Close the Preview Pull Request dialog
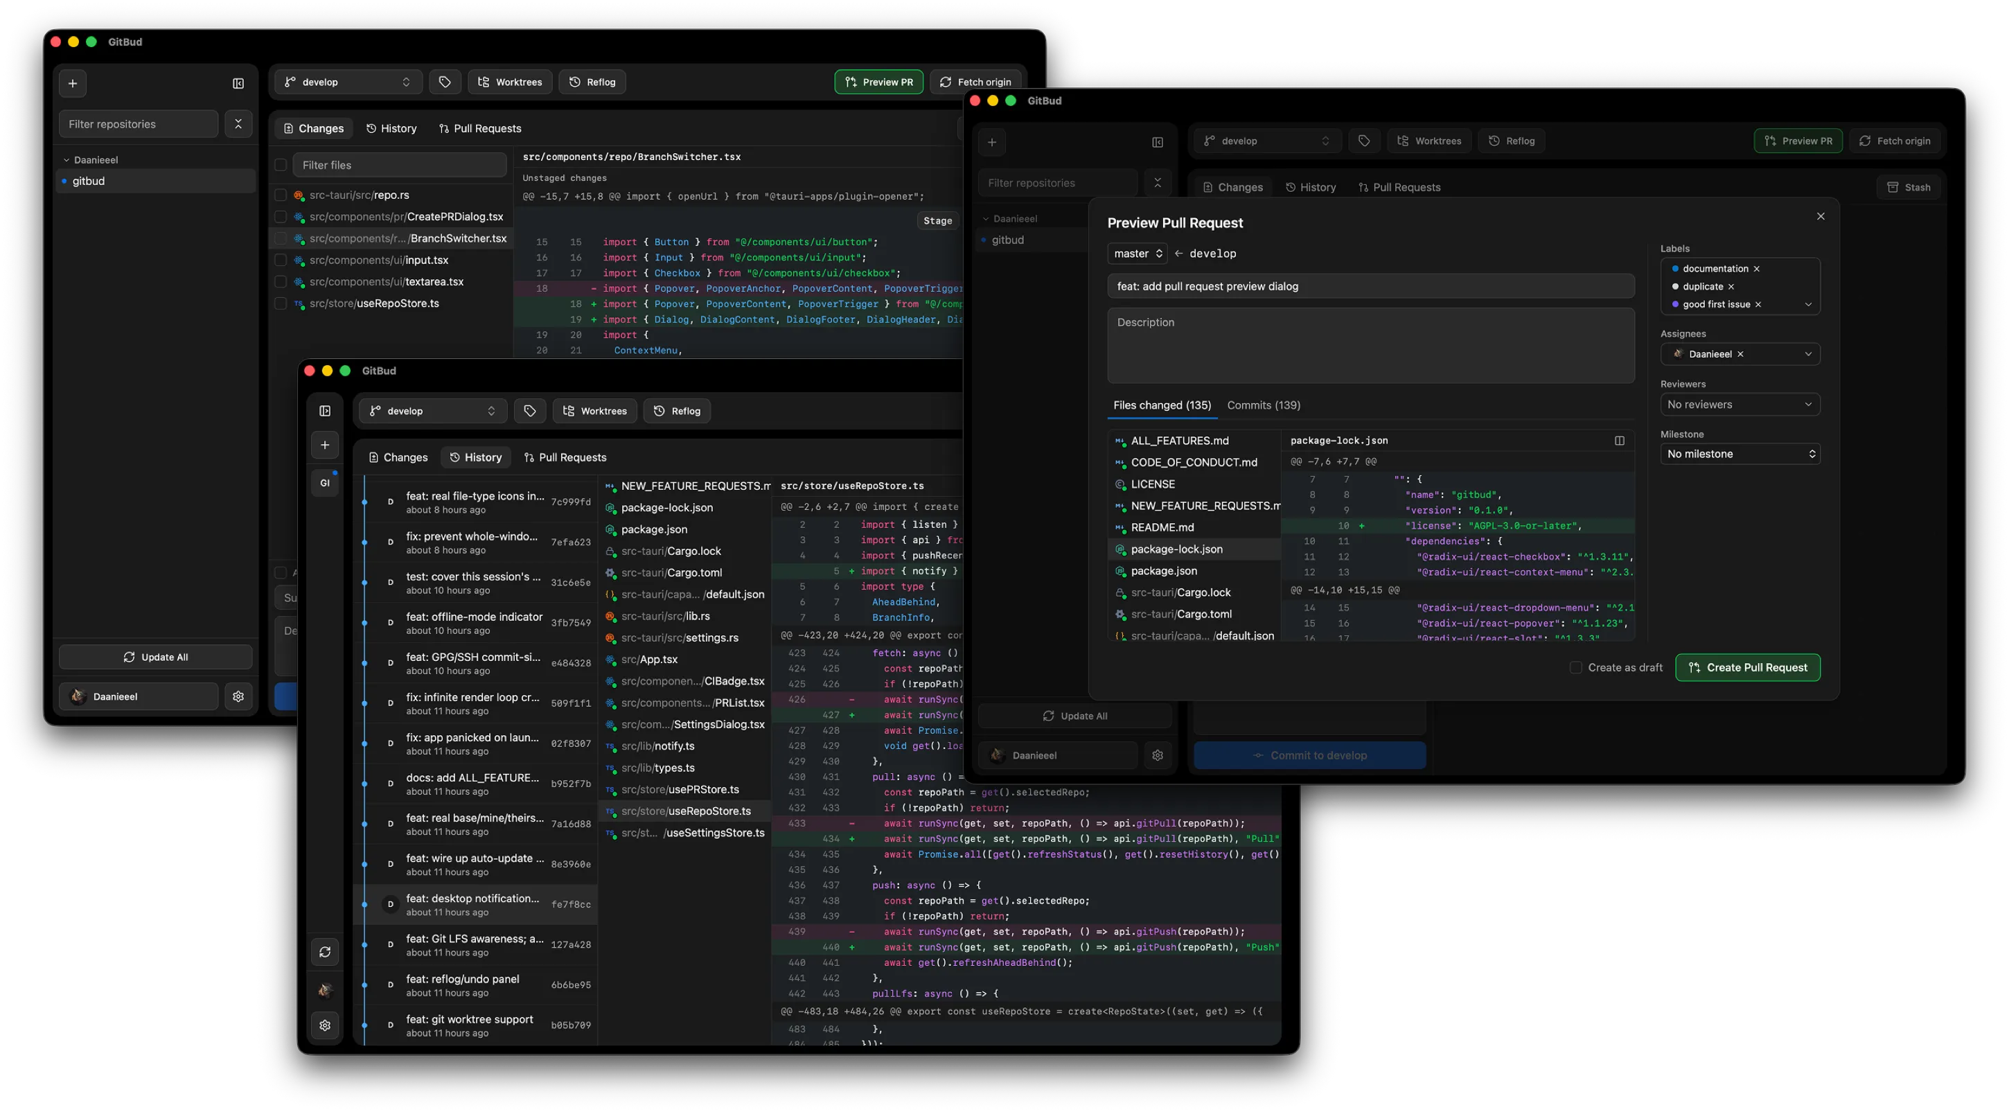This screenshot has width=2009, height=1112. click(x=1821, y=216)
